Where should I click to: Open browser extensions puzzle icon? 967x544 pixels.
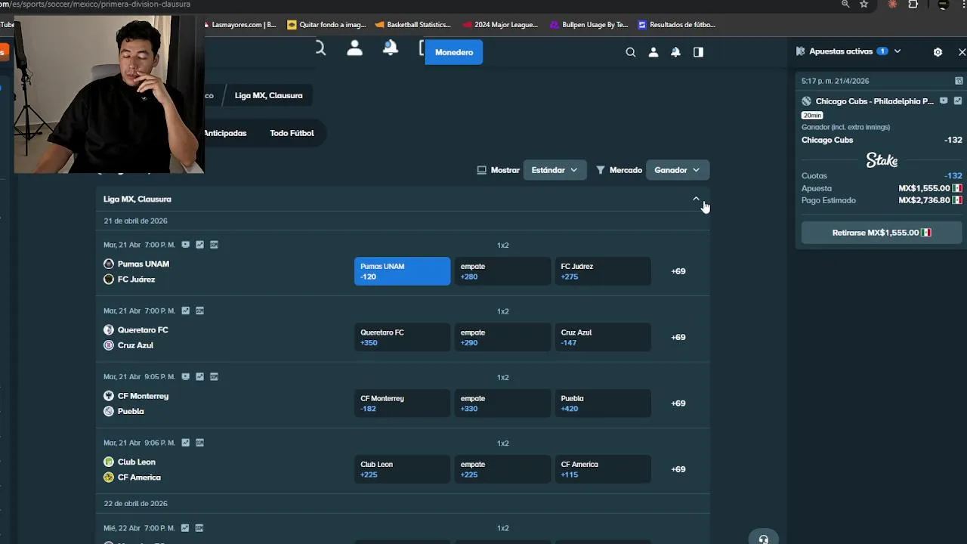(x=913, y=5)
